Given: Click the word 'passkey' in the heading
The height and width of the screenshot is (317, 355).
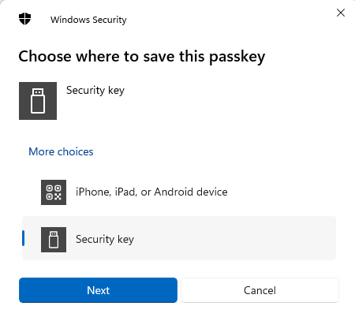Looking at the screenshot, I should pos(237,58).
